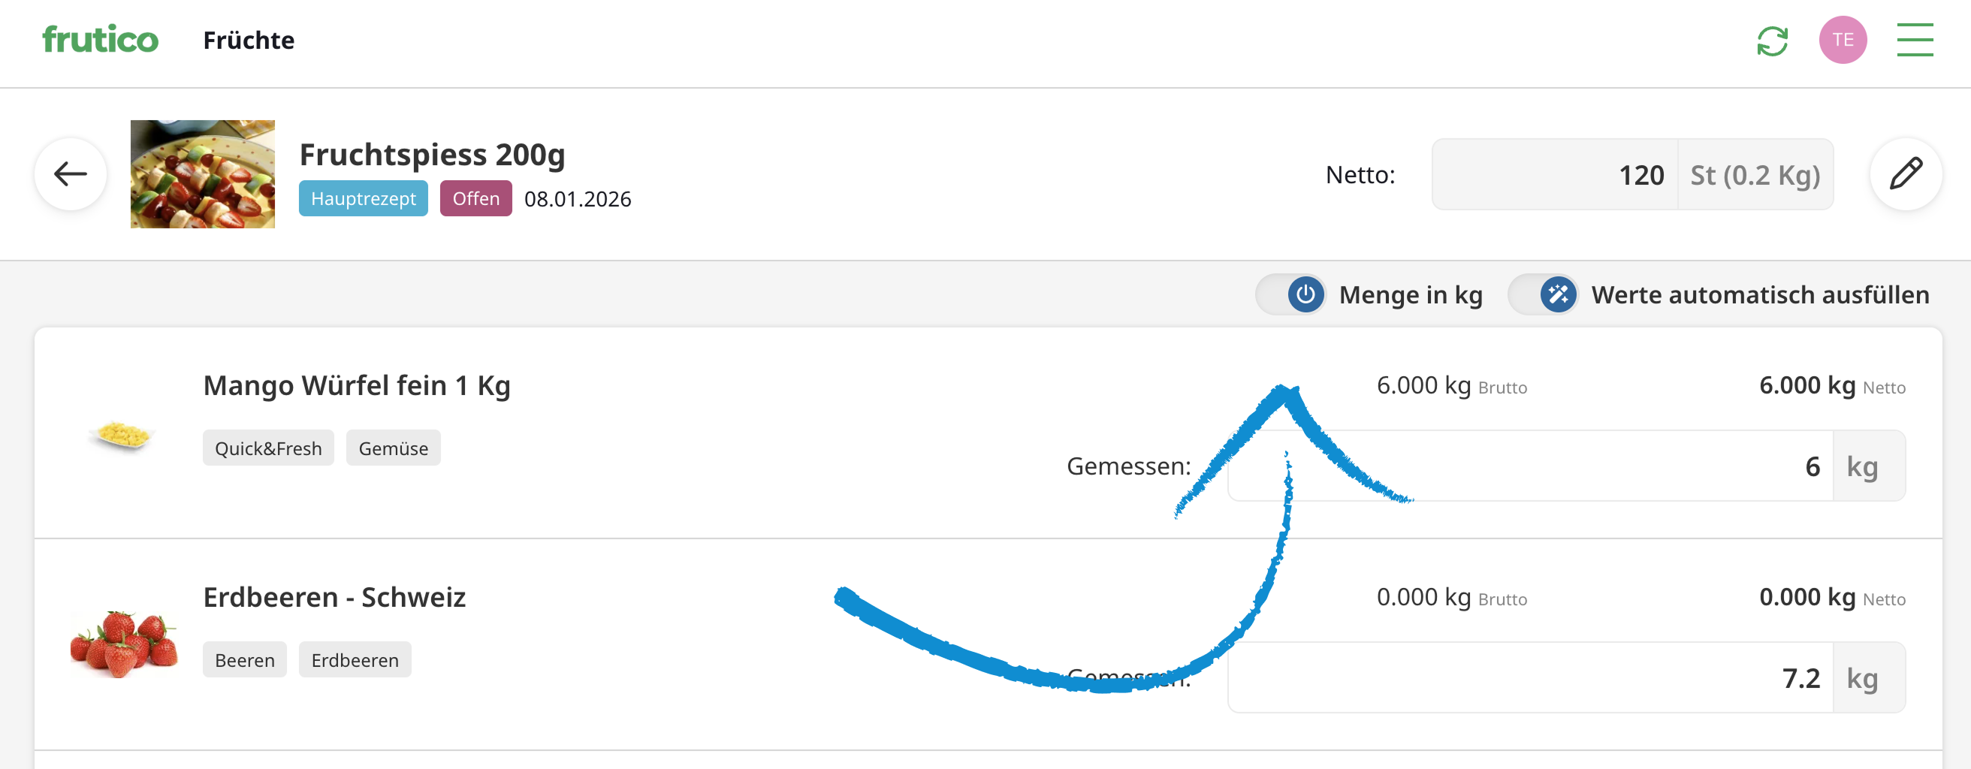Open the TE user avatar
The image size is (1971, 769).
1843,40
